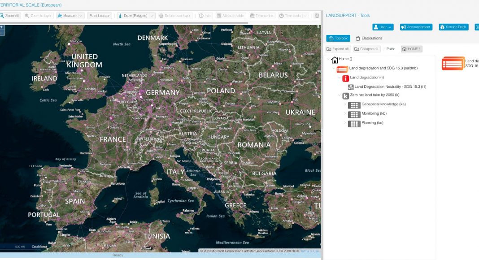Open the Terms of Use map link
Viewport: 479px width, 260px height.
(309, 251)
